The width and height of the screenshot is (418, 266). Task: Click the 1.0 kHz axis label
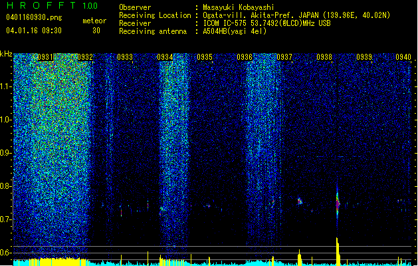click(6, 120)
